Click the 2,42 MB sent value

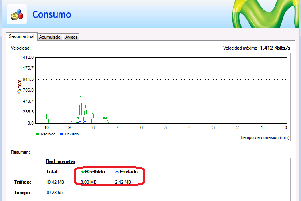pos(123,182)
